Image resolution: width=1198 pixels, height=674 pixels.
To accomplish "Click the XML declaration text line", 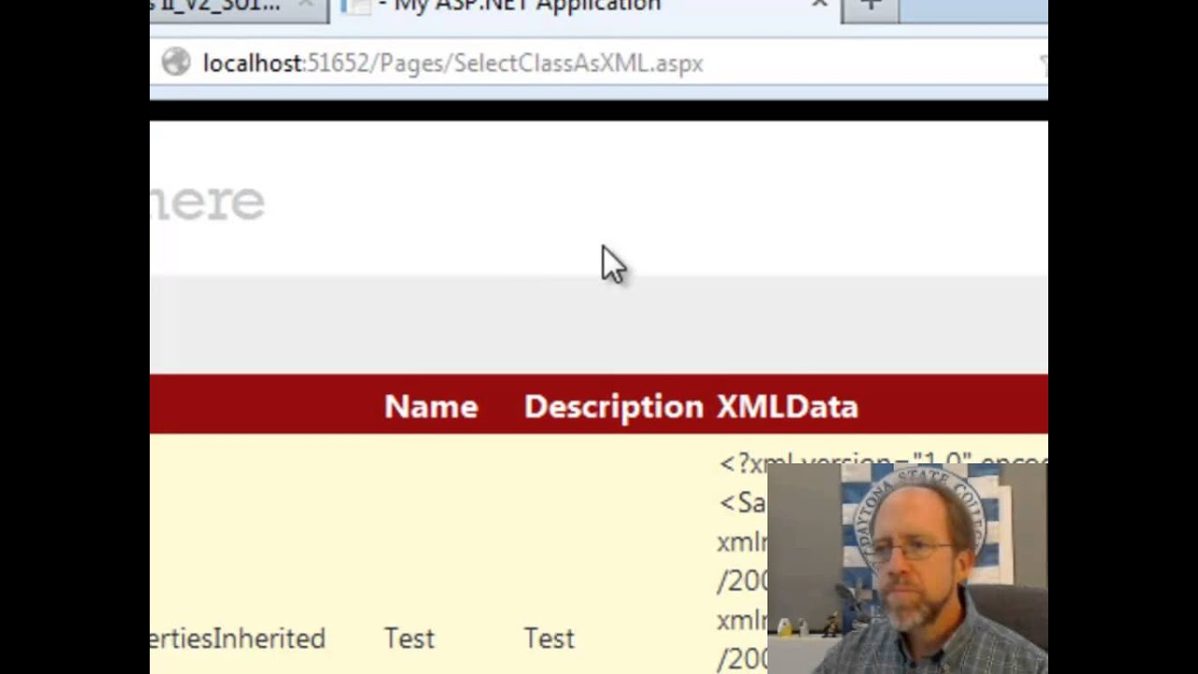I will pyautogui.click(x=882, y=462).
